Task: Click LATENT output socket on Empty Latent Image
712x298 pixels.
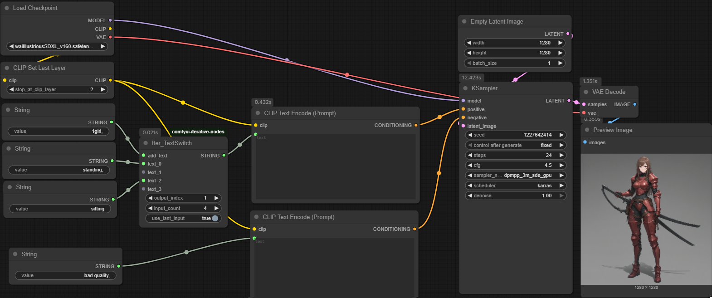Action: [x=568, y=34]
